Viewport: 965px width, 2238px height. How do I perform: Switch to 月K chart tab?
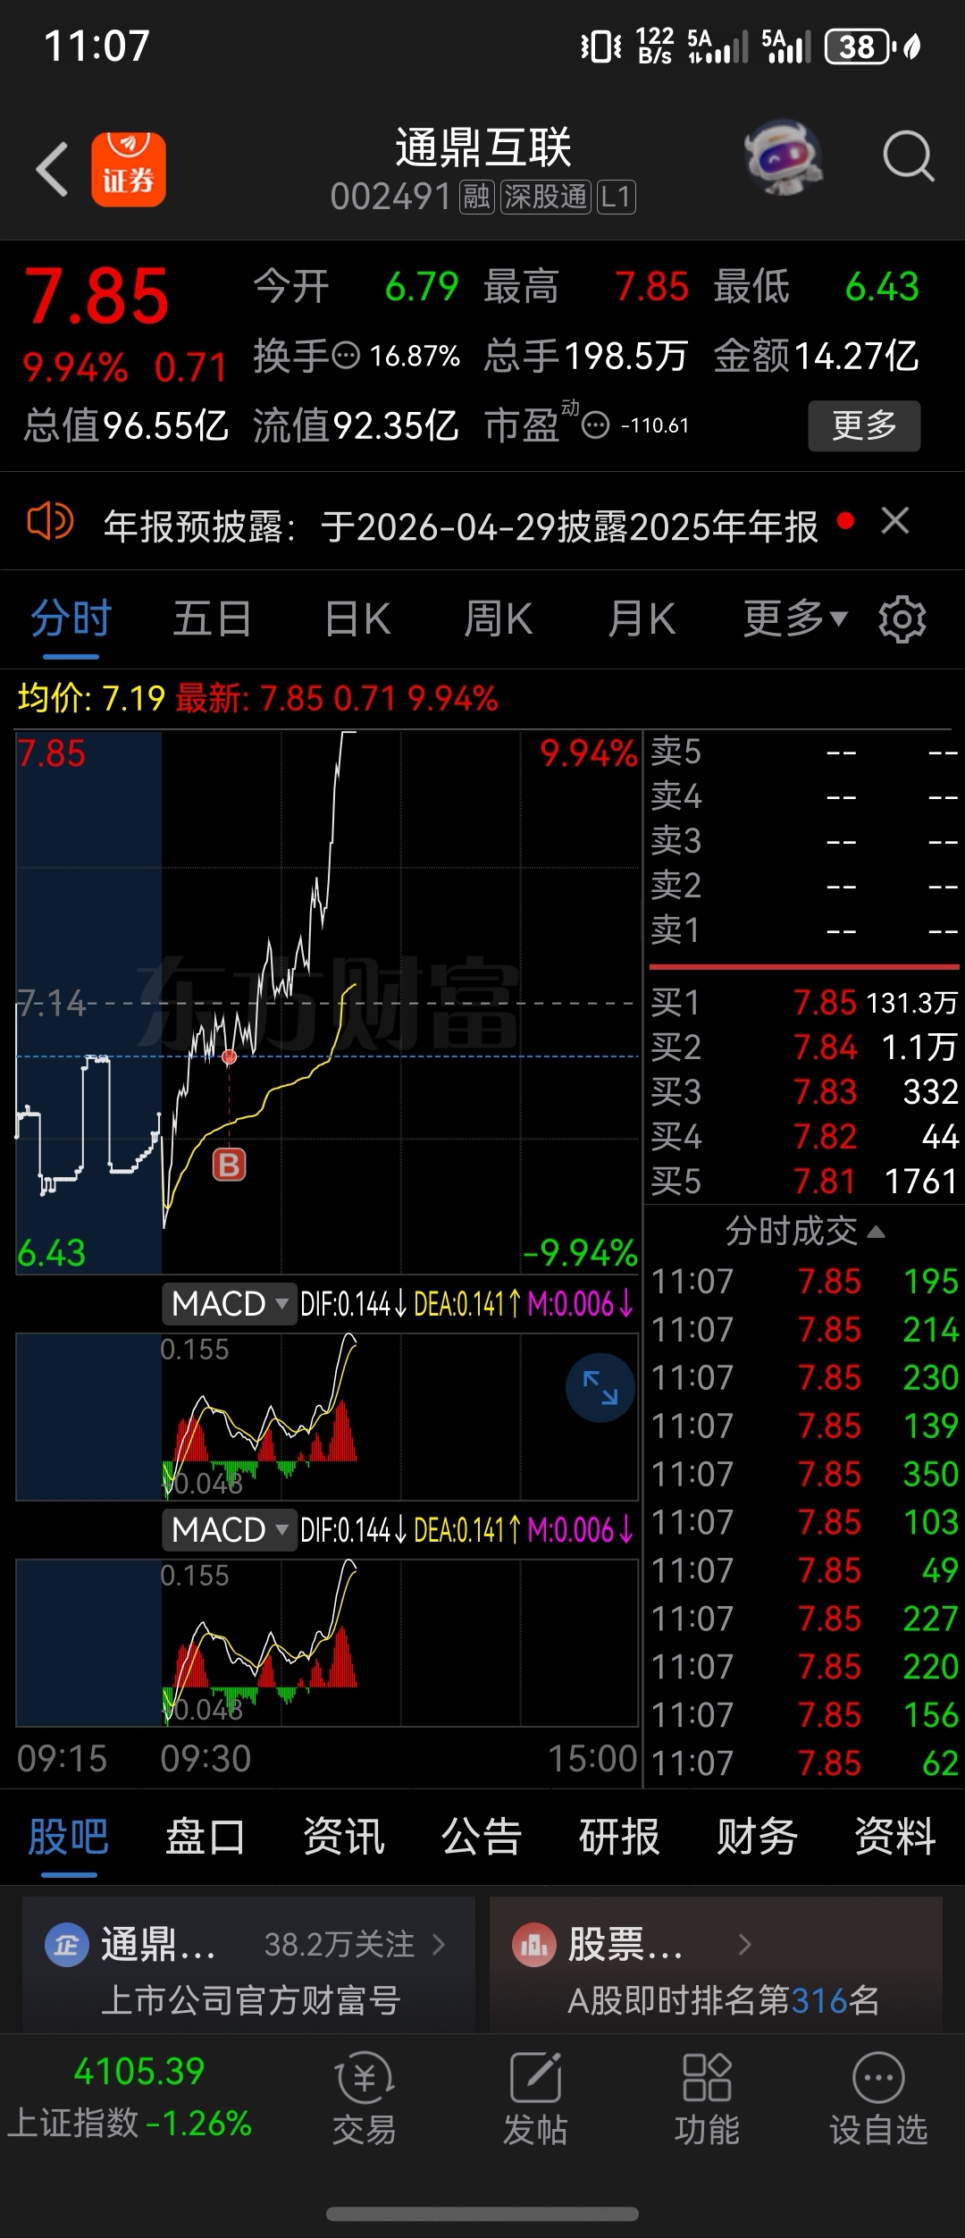point(641,618)
